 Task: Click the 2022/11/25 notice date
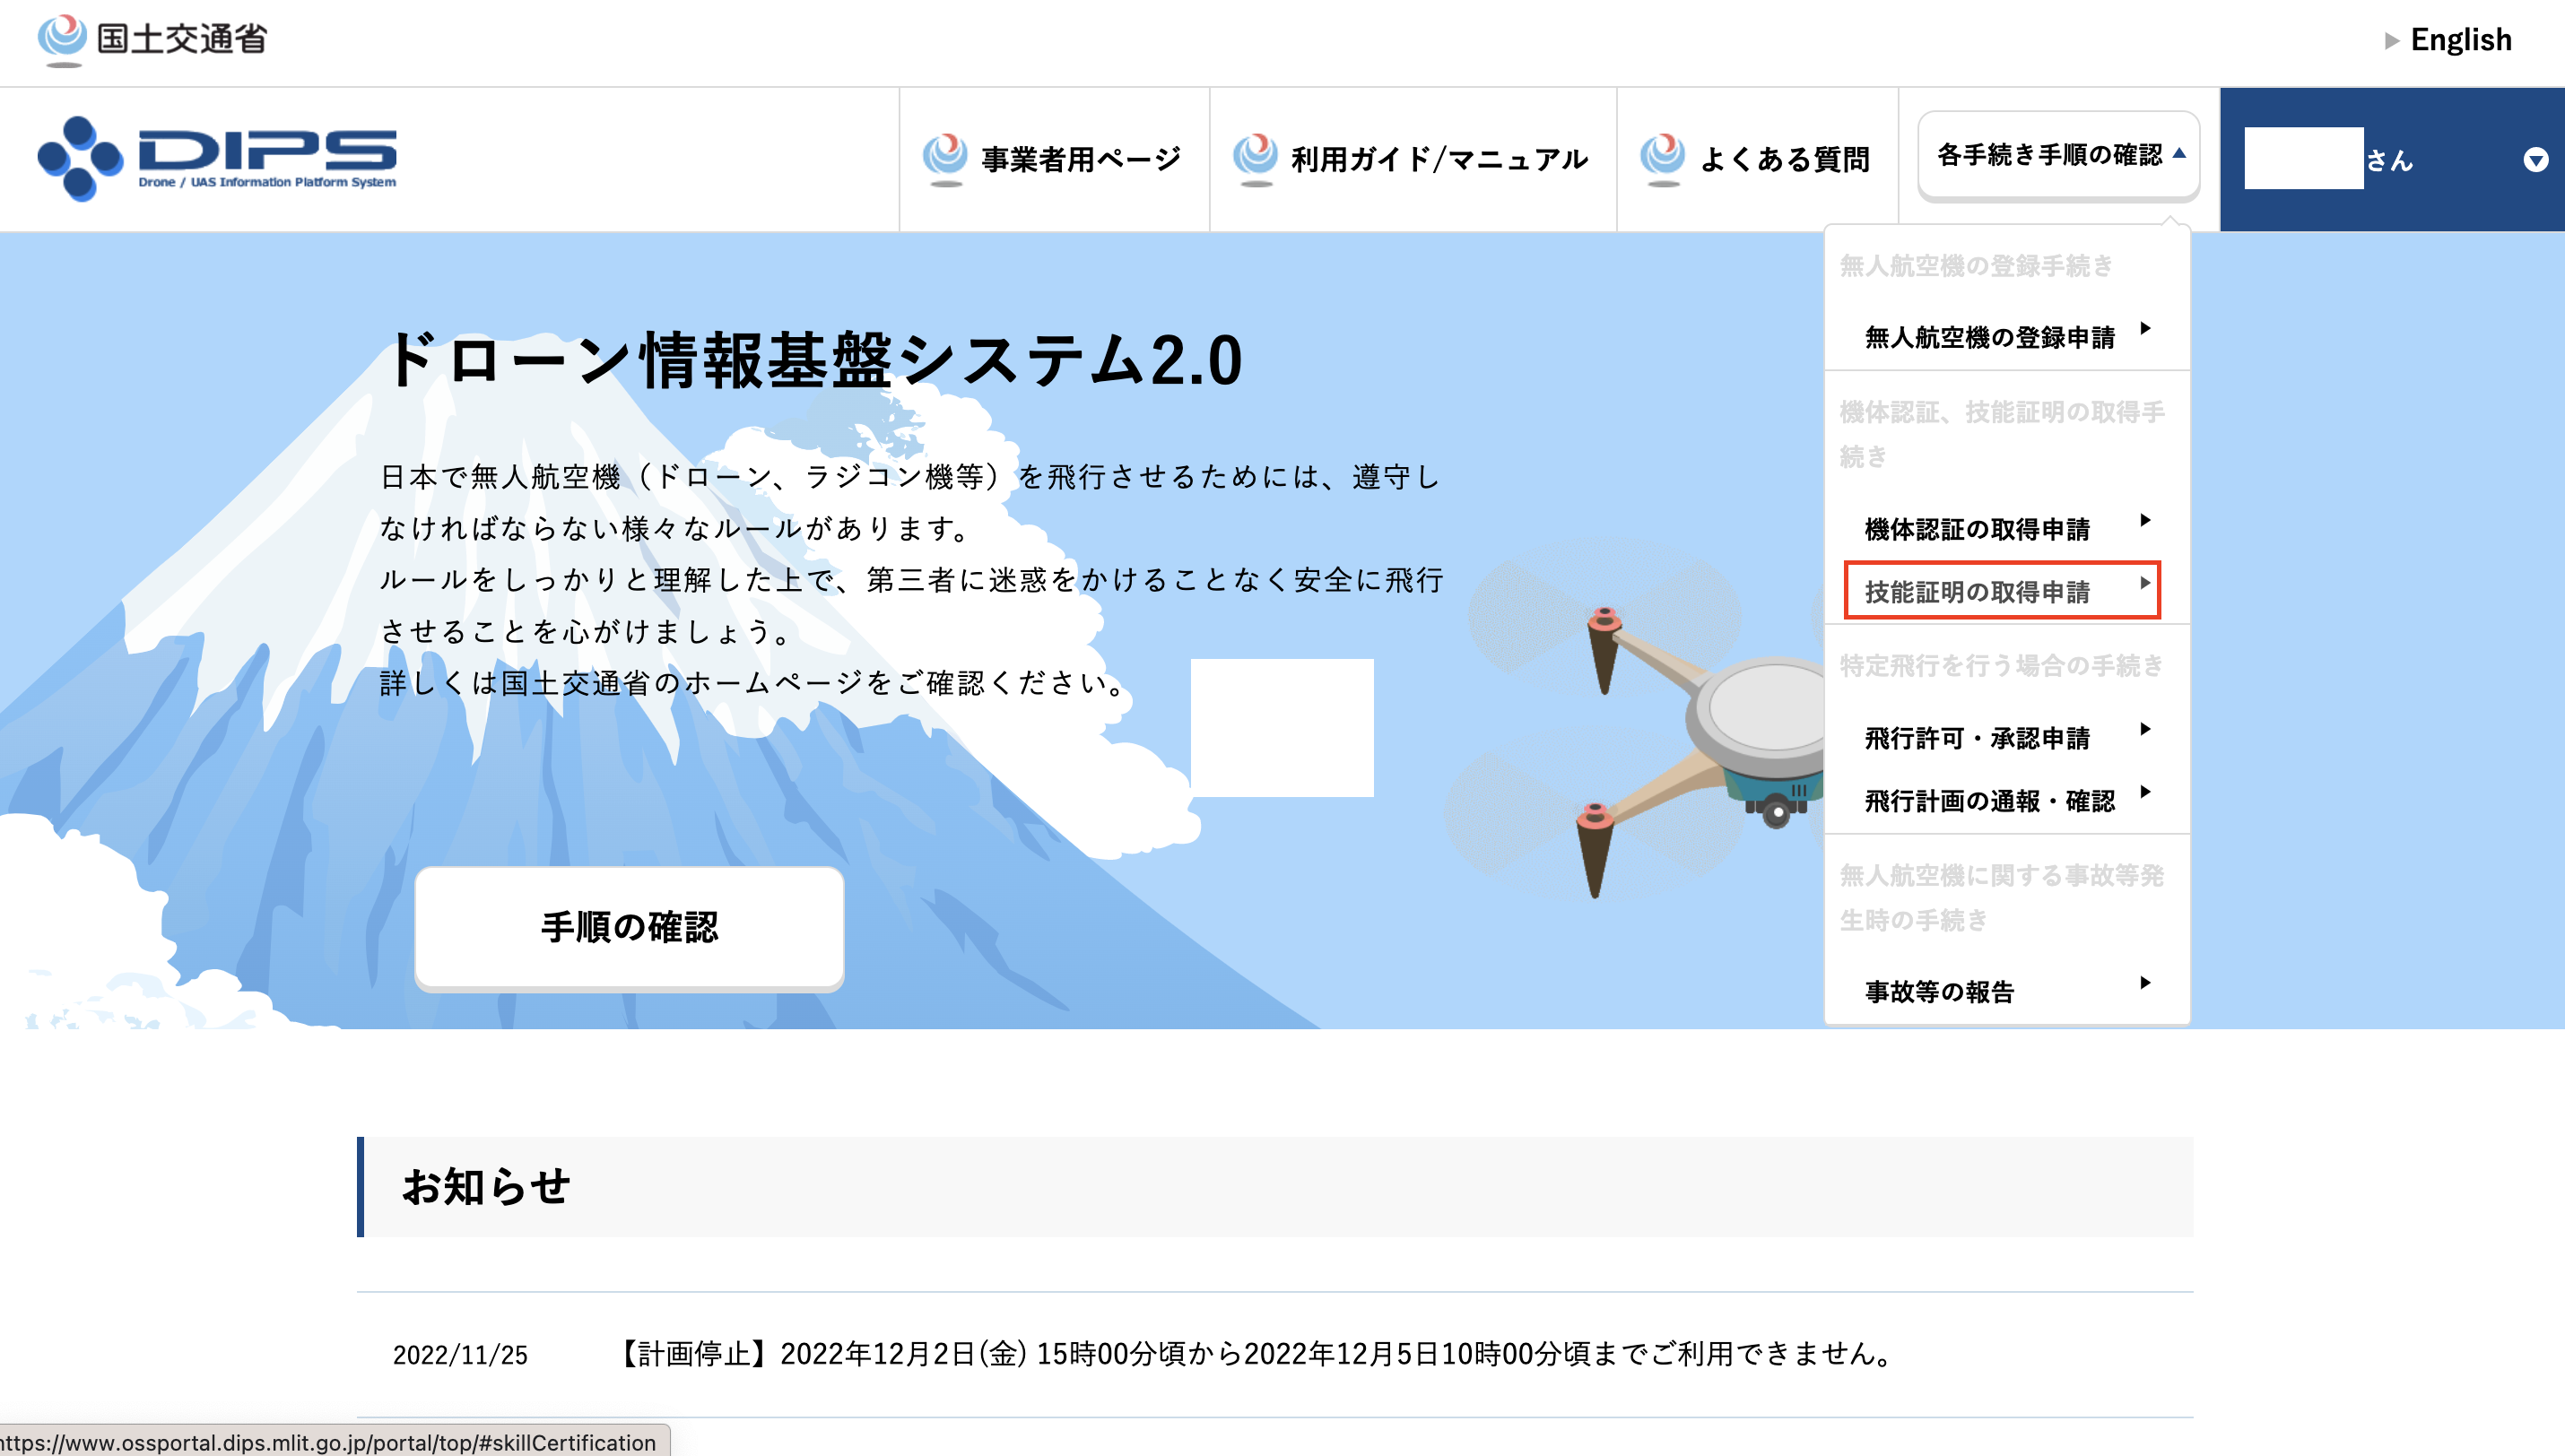(x=460, y=1355)
